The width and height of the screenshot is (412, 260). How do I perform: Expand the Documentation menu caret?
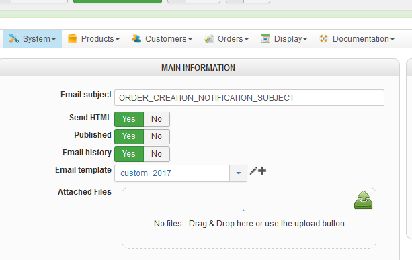pyautogui.click(x=393, y=40)
